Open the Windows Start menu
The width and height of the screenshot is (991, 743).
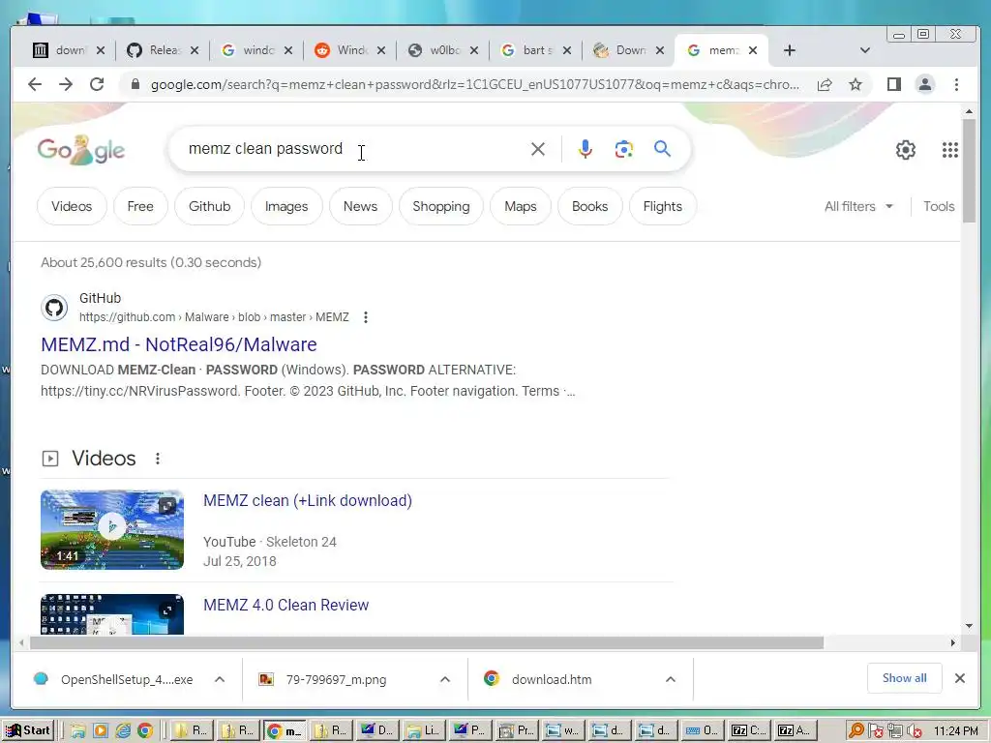tap(27, 730)
